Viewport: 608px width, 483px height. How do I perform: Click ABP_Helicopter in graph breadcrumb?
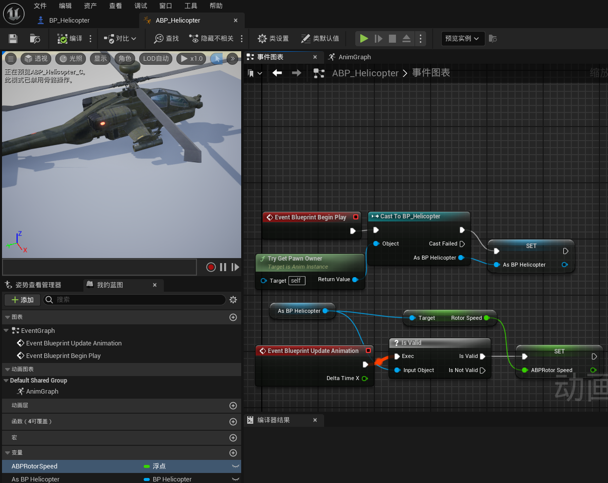click(x=365, y=73)
